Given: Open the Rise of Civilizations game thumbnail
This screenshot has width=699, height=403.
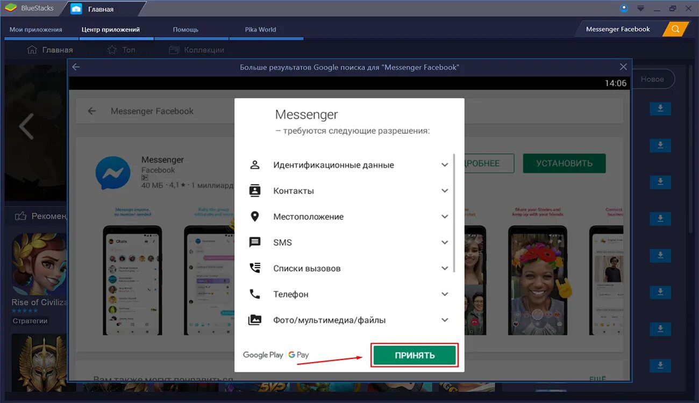Looking at the screenshot, I should coord(40,263).
